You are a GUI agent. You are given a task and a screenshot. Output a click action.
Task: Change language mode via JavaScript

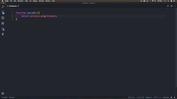165,97
